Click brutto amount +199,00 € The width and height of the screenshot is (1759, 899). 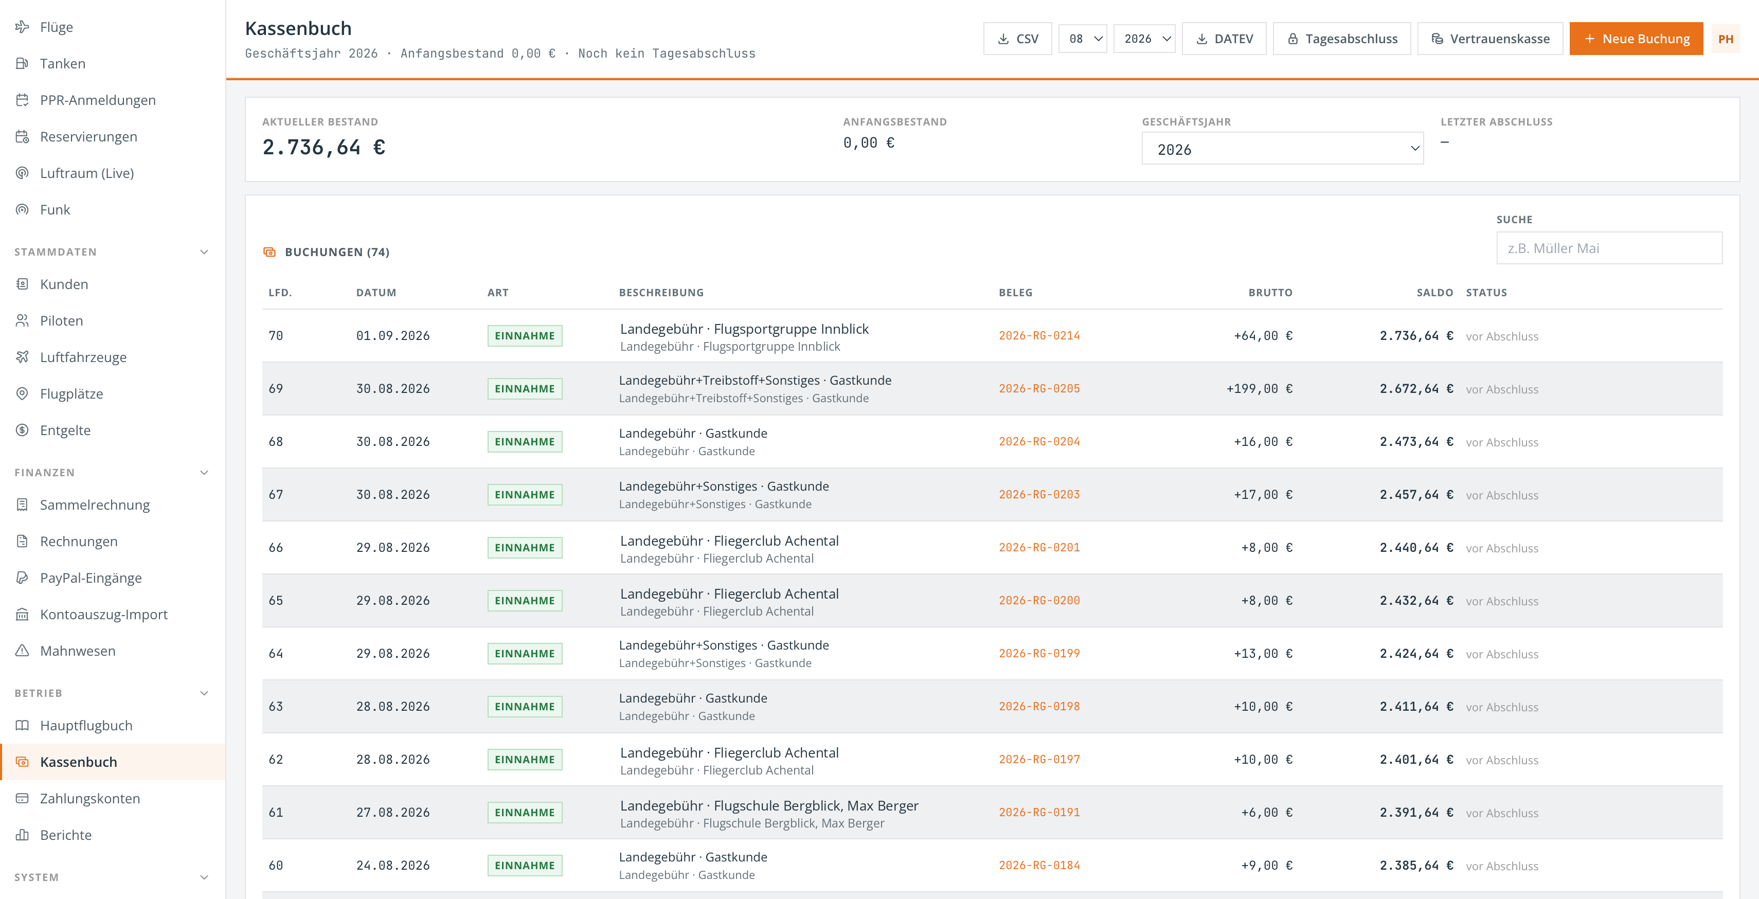1259,388
